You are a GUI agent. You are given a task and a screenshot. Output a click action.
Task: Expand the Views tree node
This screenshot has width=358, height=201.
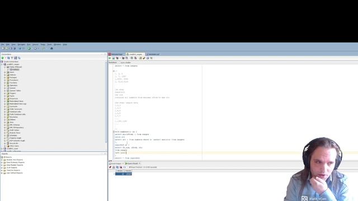(x=5, y=72)
